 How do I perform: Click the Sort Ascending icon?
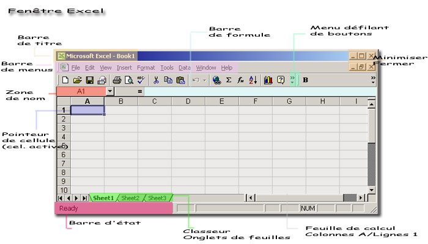click(253, 80)
